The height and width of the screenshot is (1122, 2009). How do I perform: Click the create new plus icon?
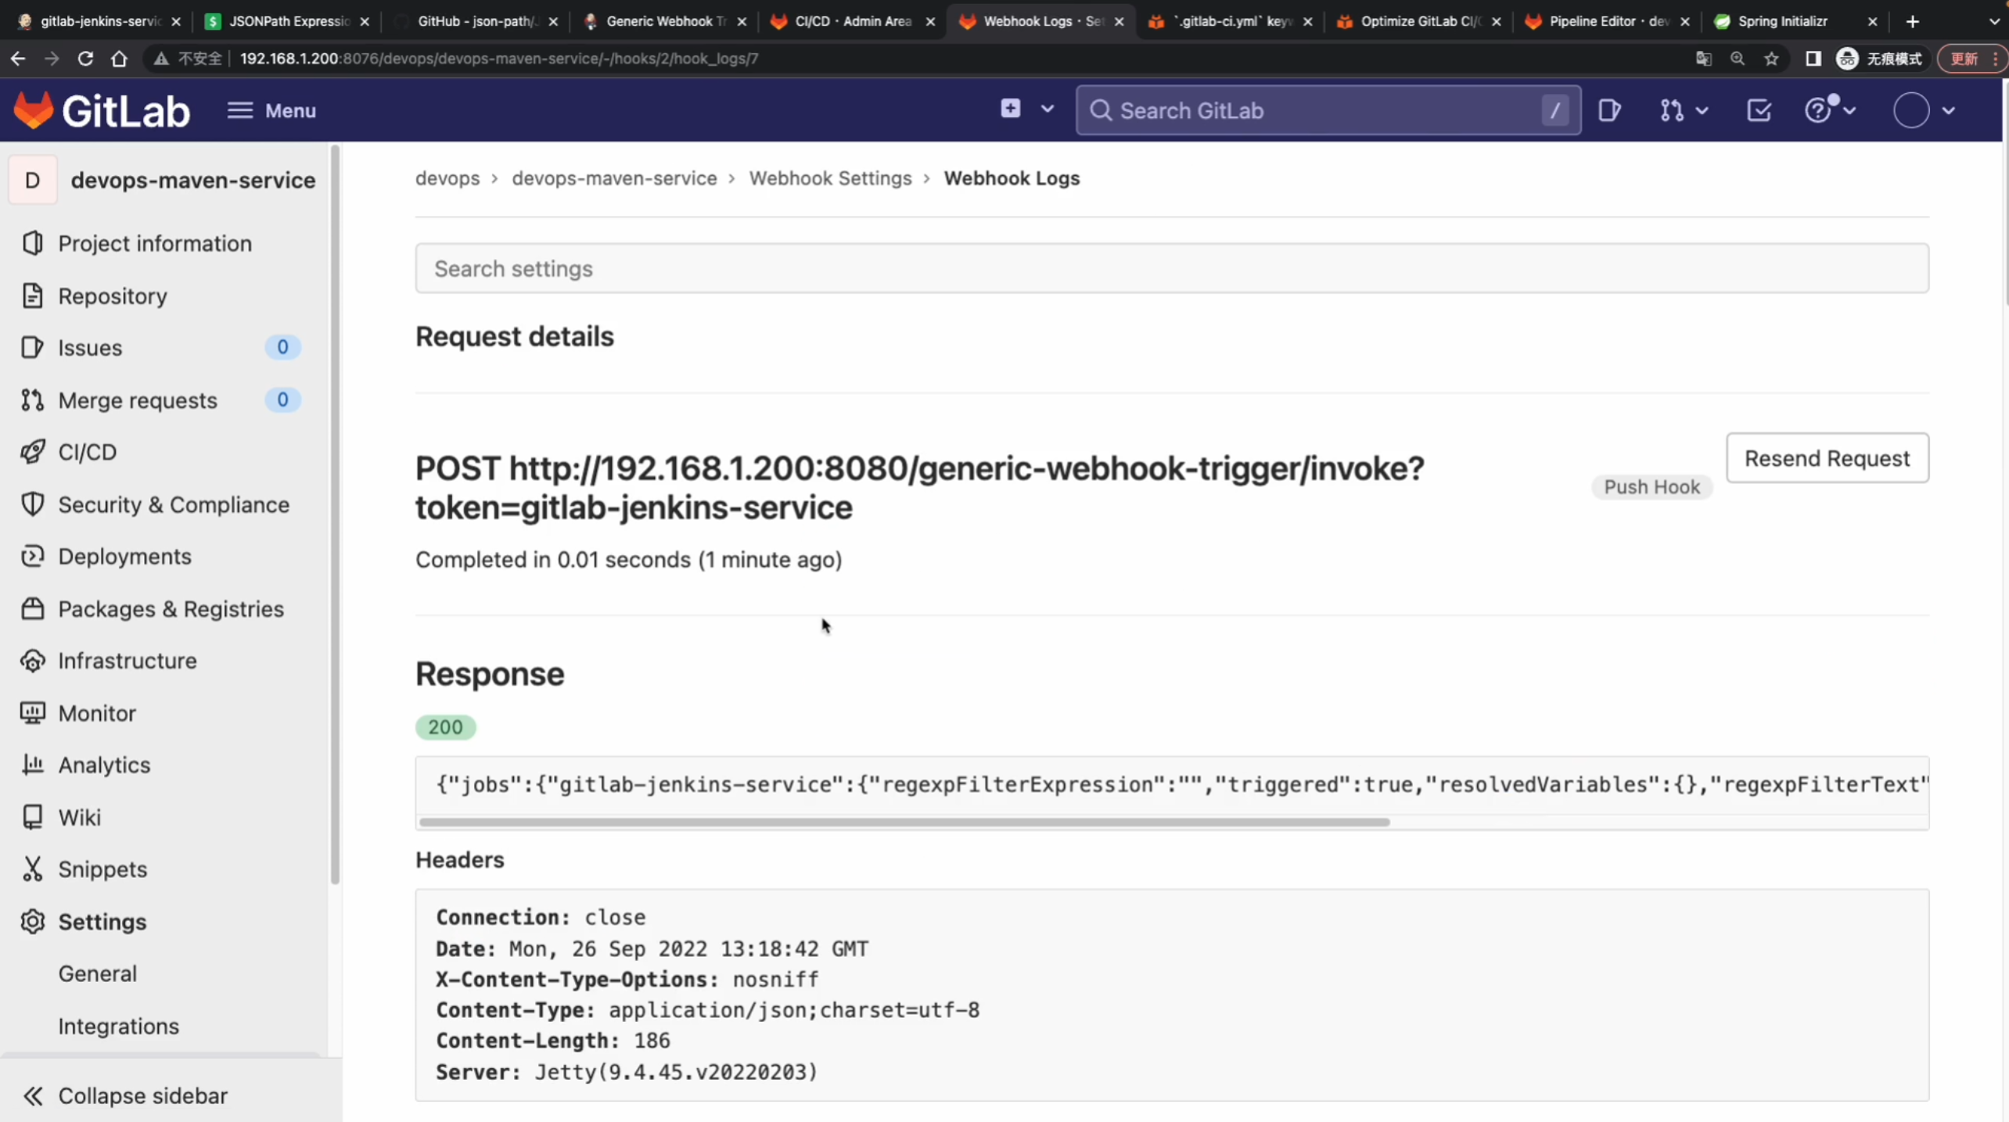tap(1010, 109)
